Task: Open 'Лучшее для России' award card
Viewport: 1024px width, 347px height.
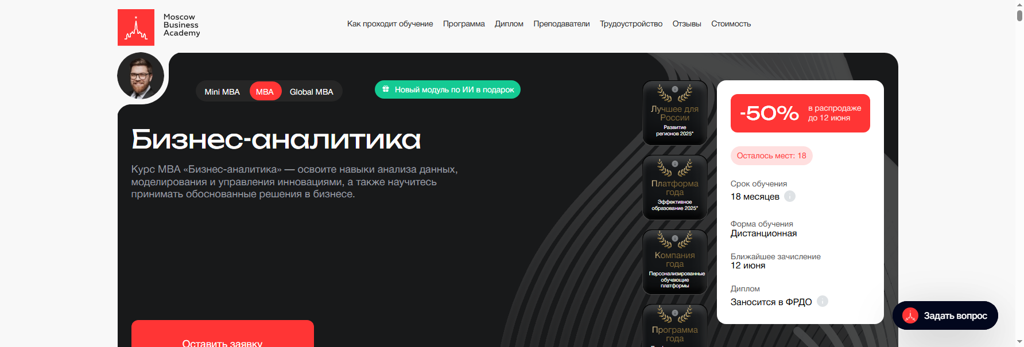Action: click(x=674, y=112)
